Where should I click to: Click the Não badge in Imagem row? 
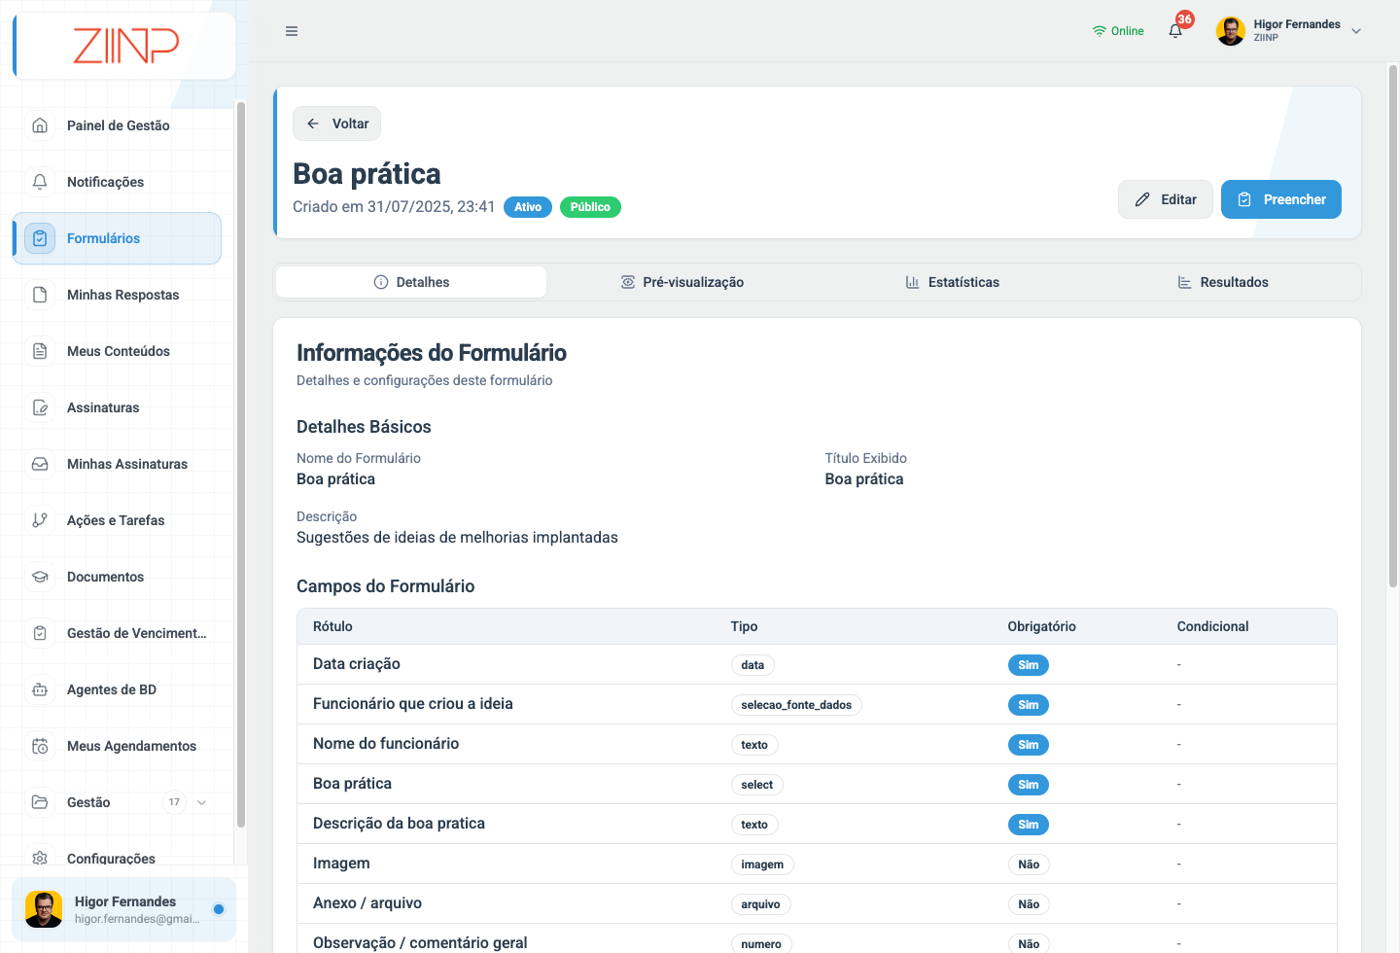tap(1029, 865)
